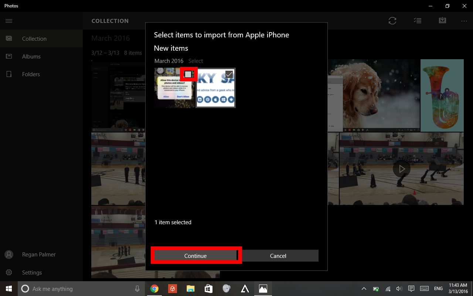Click the Cortana search box
473x296 pixels.
coord(82,289)
